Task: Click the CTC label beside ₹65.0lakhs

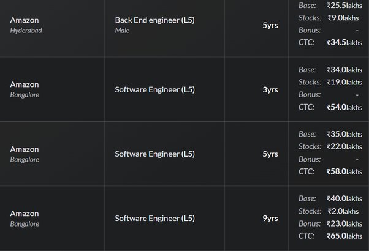Action: 306,236
